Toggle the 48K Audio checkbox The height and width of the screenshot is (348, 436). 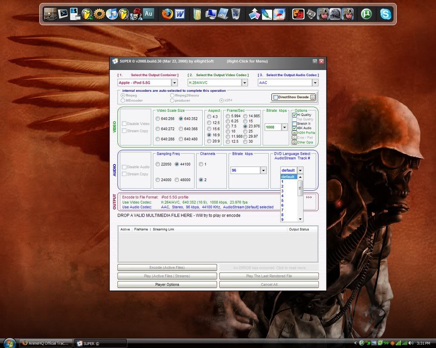click(294, 128)
